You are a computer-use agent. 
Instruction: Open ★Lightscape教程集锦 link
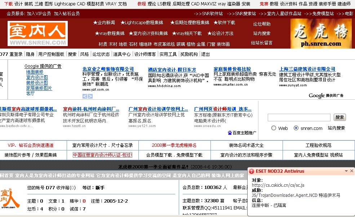[x=142, y=23]
